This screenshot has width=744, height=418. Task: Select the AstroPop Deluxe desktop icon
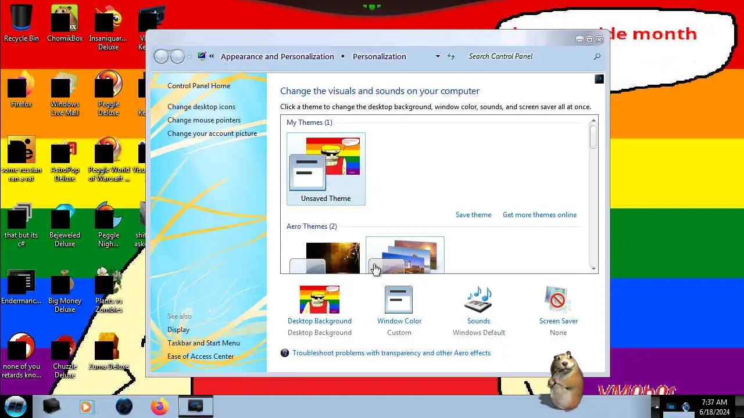[65, 159]
